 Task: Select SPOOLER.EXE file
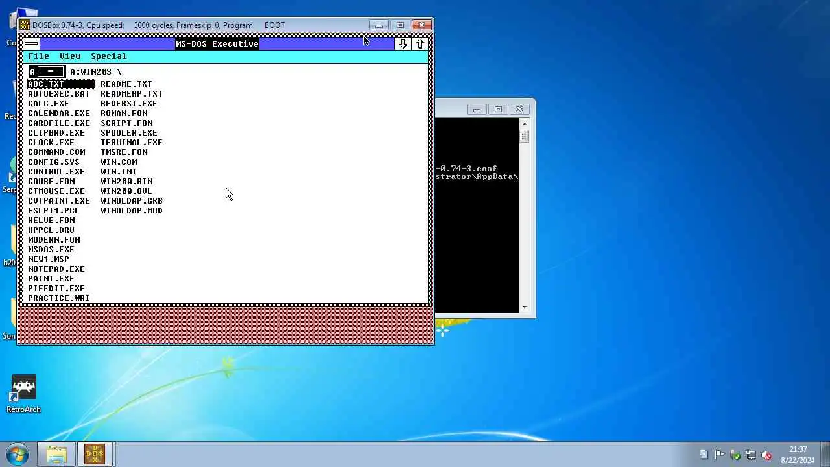[129, 133]
